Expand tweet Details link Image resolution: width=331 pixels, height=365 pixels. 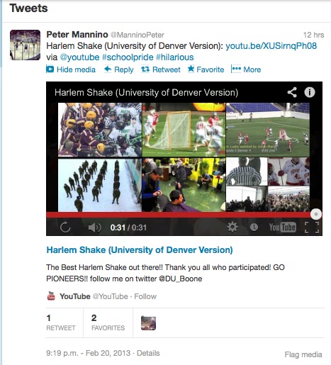pos(148,353)
